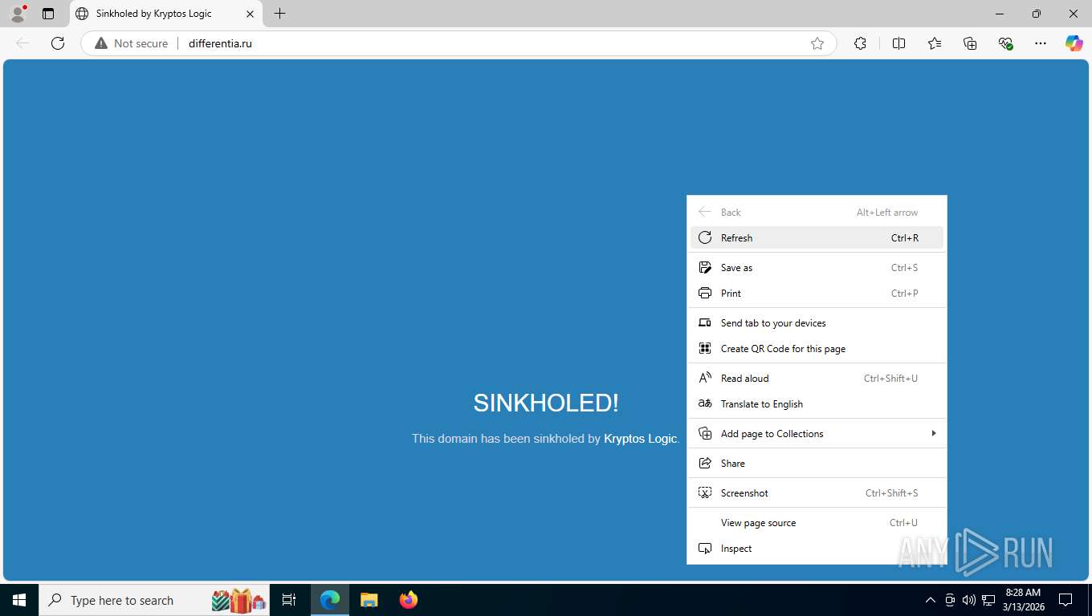Image resolution: width=1092 pixels, height=616 pixels.
Task: Open Task View on the taskbar
Action: (x=289, y=600)
